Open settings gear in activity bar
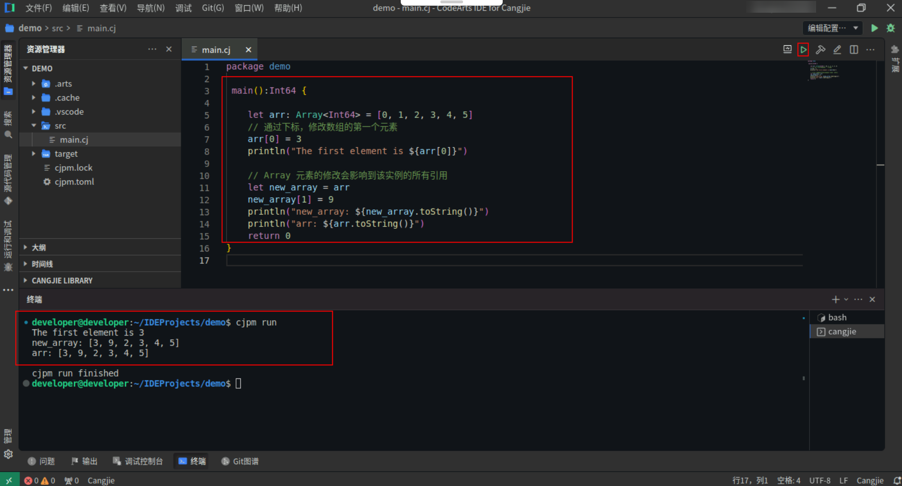902x486 pixels. coord(8,454)
